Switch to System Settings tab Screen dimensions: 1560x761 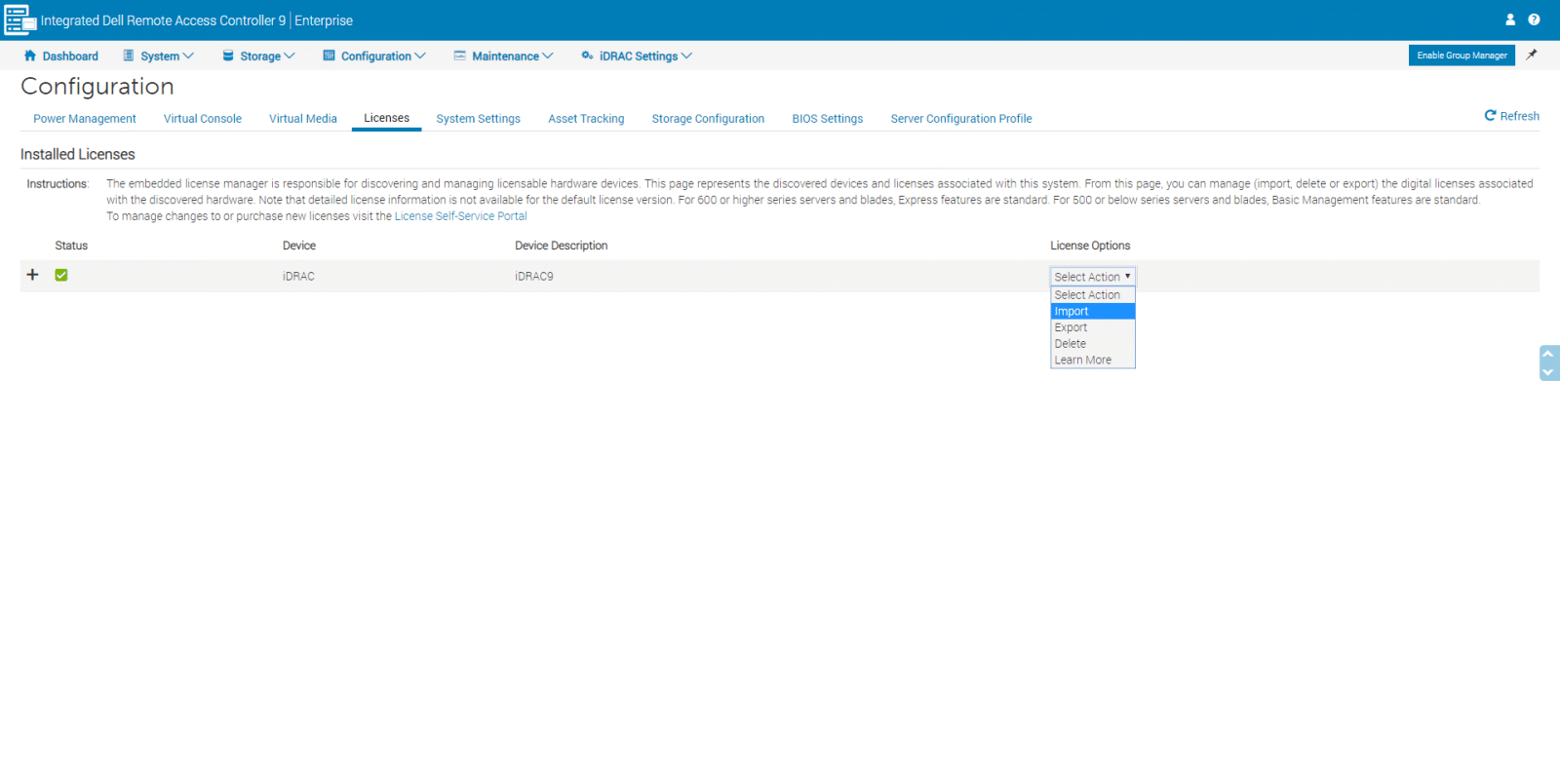point(478,119)
